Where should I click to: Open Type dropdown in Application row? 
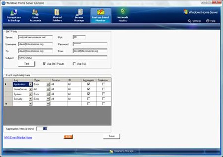click(48, 84)
